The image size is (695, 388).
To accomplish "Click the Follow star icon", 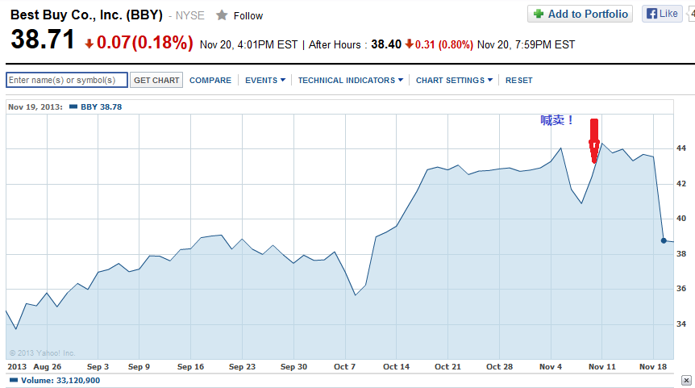I will 222,15.
